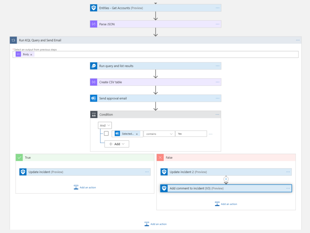The width and height of the screenshot is (310, 233).
Task: Click the Condition step icon
Action: coord(94,114)
